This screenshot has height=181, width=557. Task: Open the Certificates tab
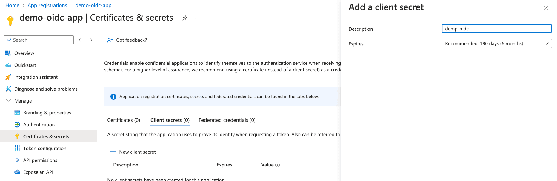point(123,120)
